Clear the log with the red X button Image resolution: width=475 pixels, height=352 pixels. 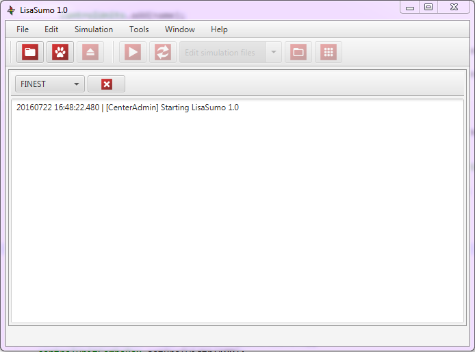pos(106,84)
